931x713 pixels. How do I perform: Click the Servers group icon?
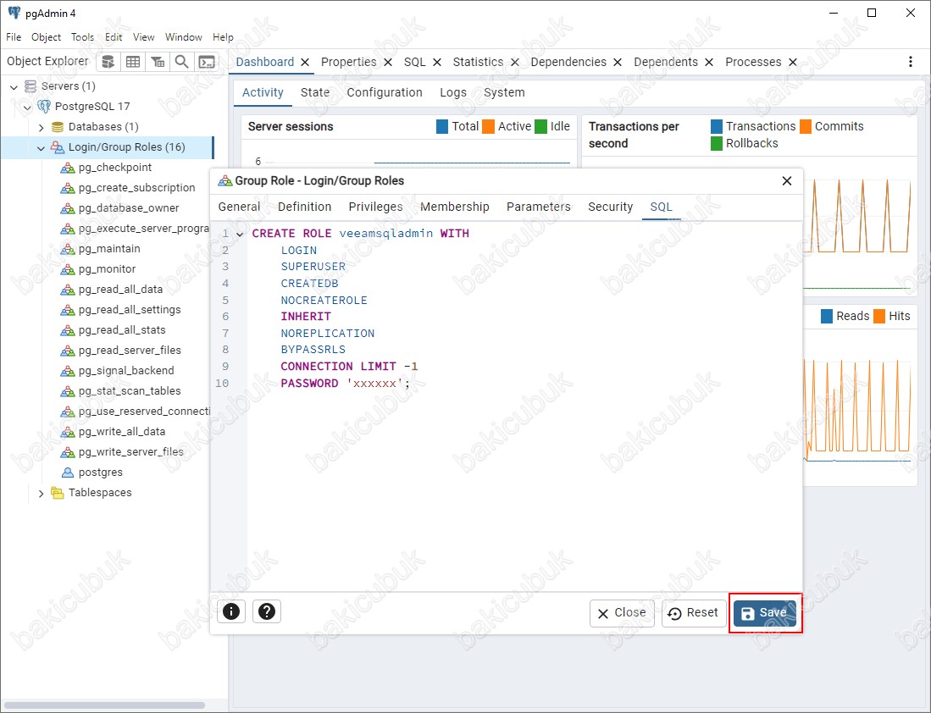30,86
